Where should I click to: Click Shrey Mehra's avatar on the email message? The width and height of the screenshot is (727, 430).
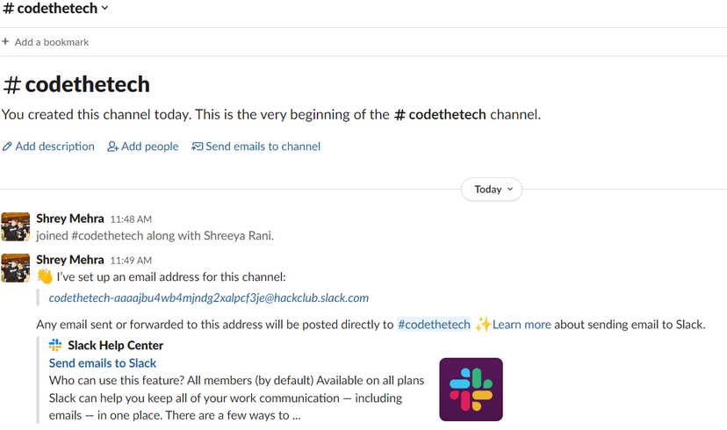[x=16, y=268]
